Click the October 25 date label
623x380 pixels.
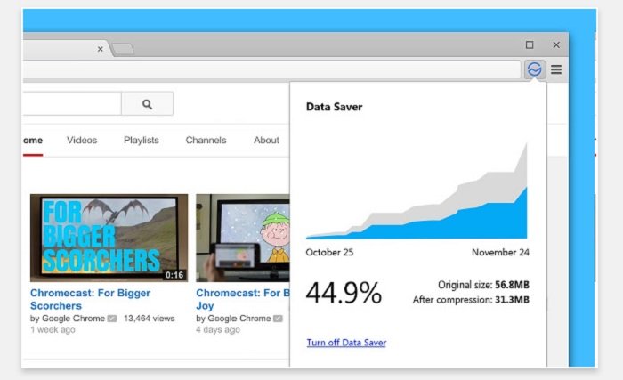click(x=329, y=252)
